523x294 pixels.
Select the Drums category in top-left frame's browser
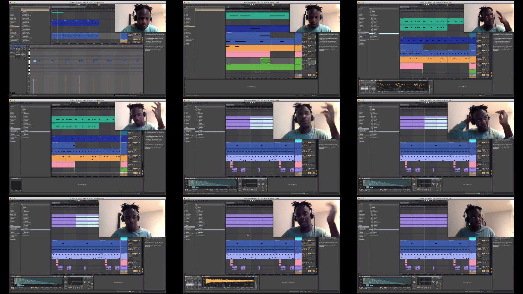(12, 15)
